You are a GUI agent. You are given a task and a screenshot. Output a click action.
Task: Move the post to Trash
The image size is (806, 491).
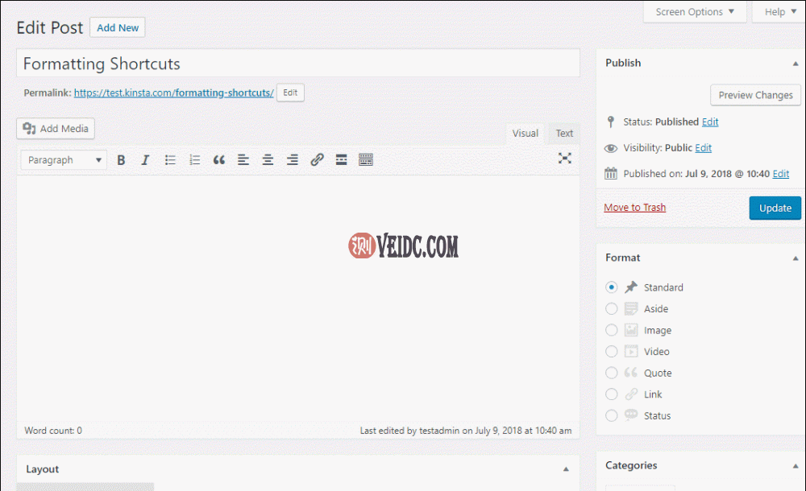click(634, 208)
